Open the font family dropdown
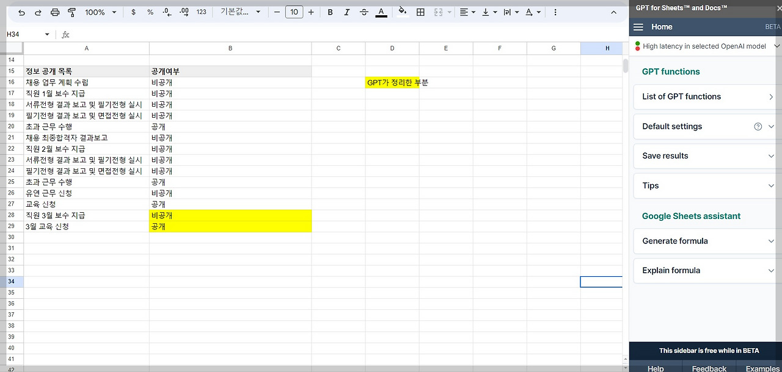 [x=240, y=12]
